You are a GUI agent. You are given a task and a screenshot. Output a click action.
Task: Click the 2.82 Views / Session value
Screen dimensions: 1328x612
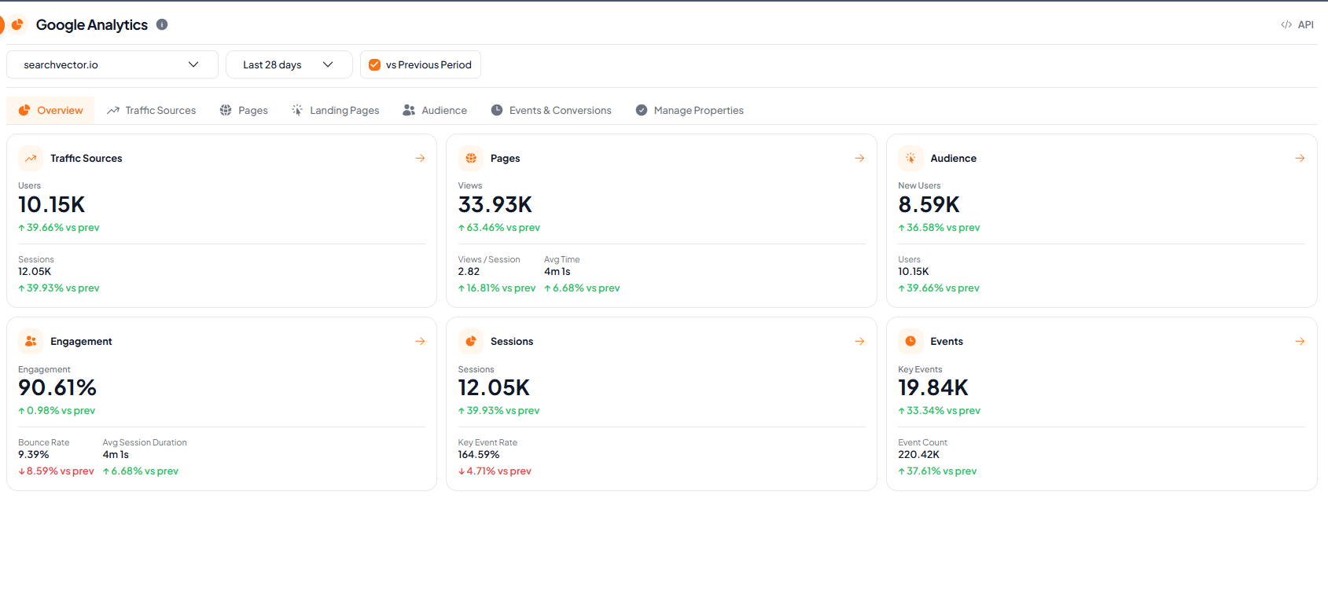tap(469, 271)
